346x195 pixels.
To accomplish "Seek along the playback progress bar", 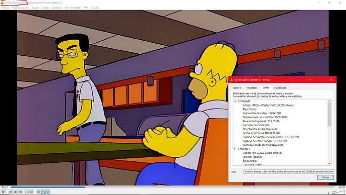I will 172,187.
